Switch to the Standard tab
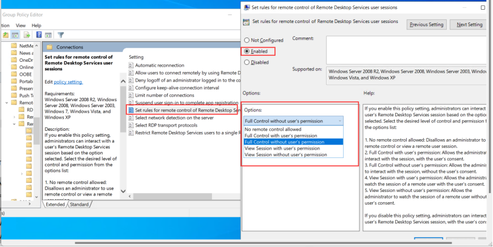This screenshot has height=247, width=493. pyautogui.click(x=79, y=205)
